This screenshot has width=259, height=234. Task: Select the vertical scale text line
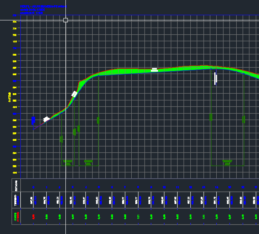(32, 13)
